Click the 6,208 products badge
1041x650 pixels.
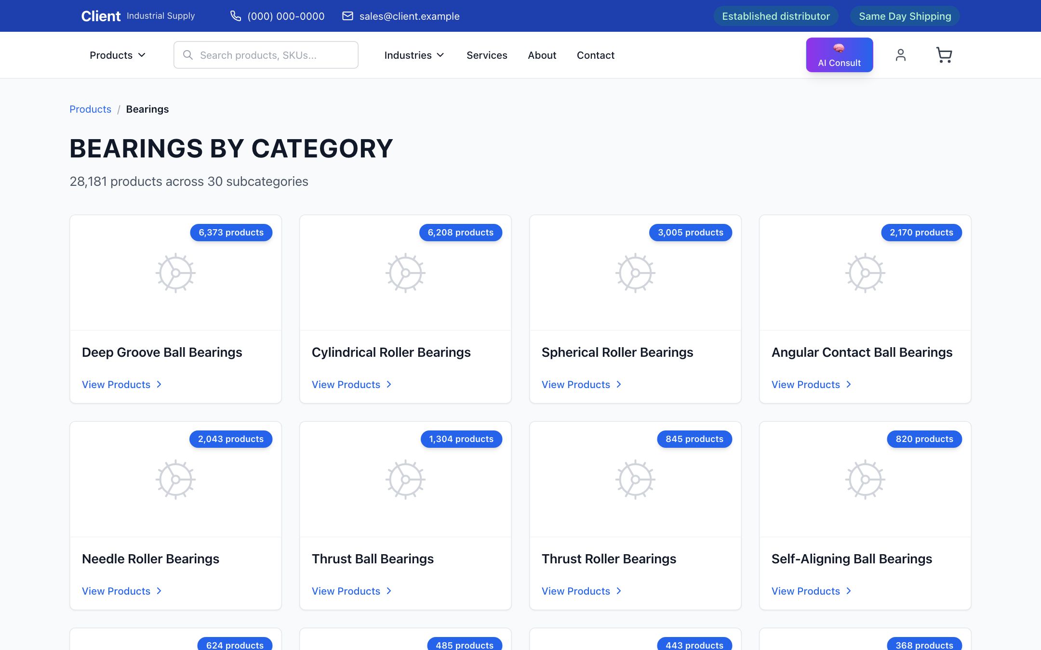(x=460, y=232)
